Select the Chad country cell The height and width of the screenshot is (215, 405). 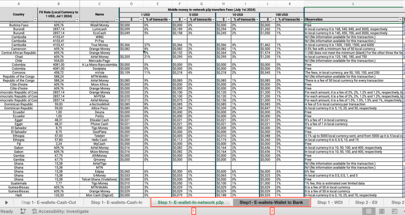tap(19, 57)
